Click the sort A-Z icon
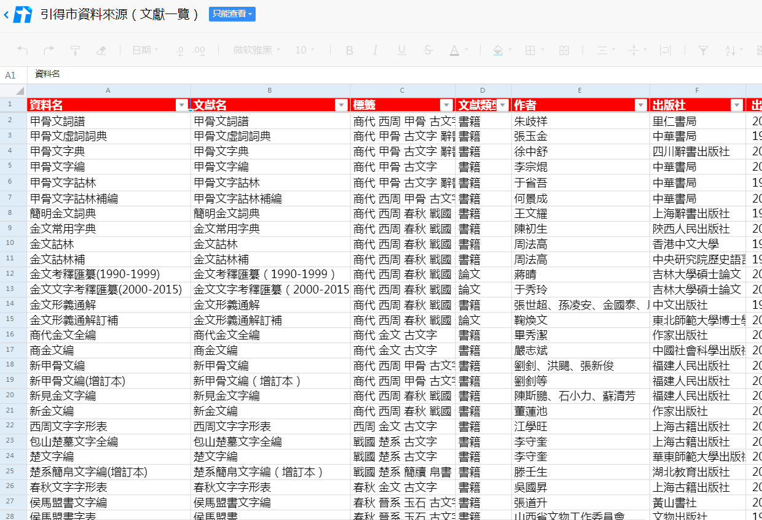Image resolution: width=762 pixels, height=520 pixels. [x=730, y=50]
